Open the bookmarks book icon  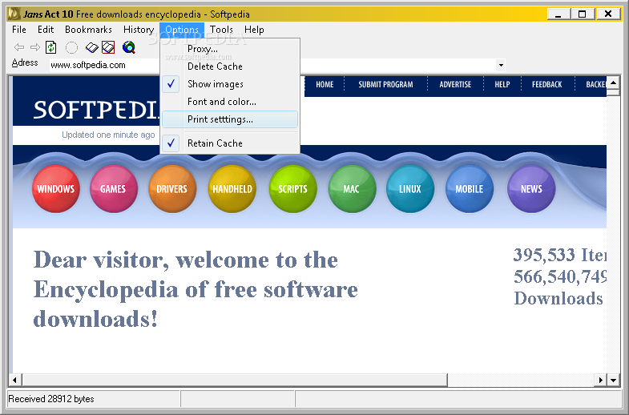(92, 48)
